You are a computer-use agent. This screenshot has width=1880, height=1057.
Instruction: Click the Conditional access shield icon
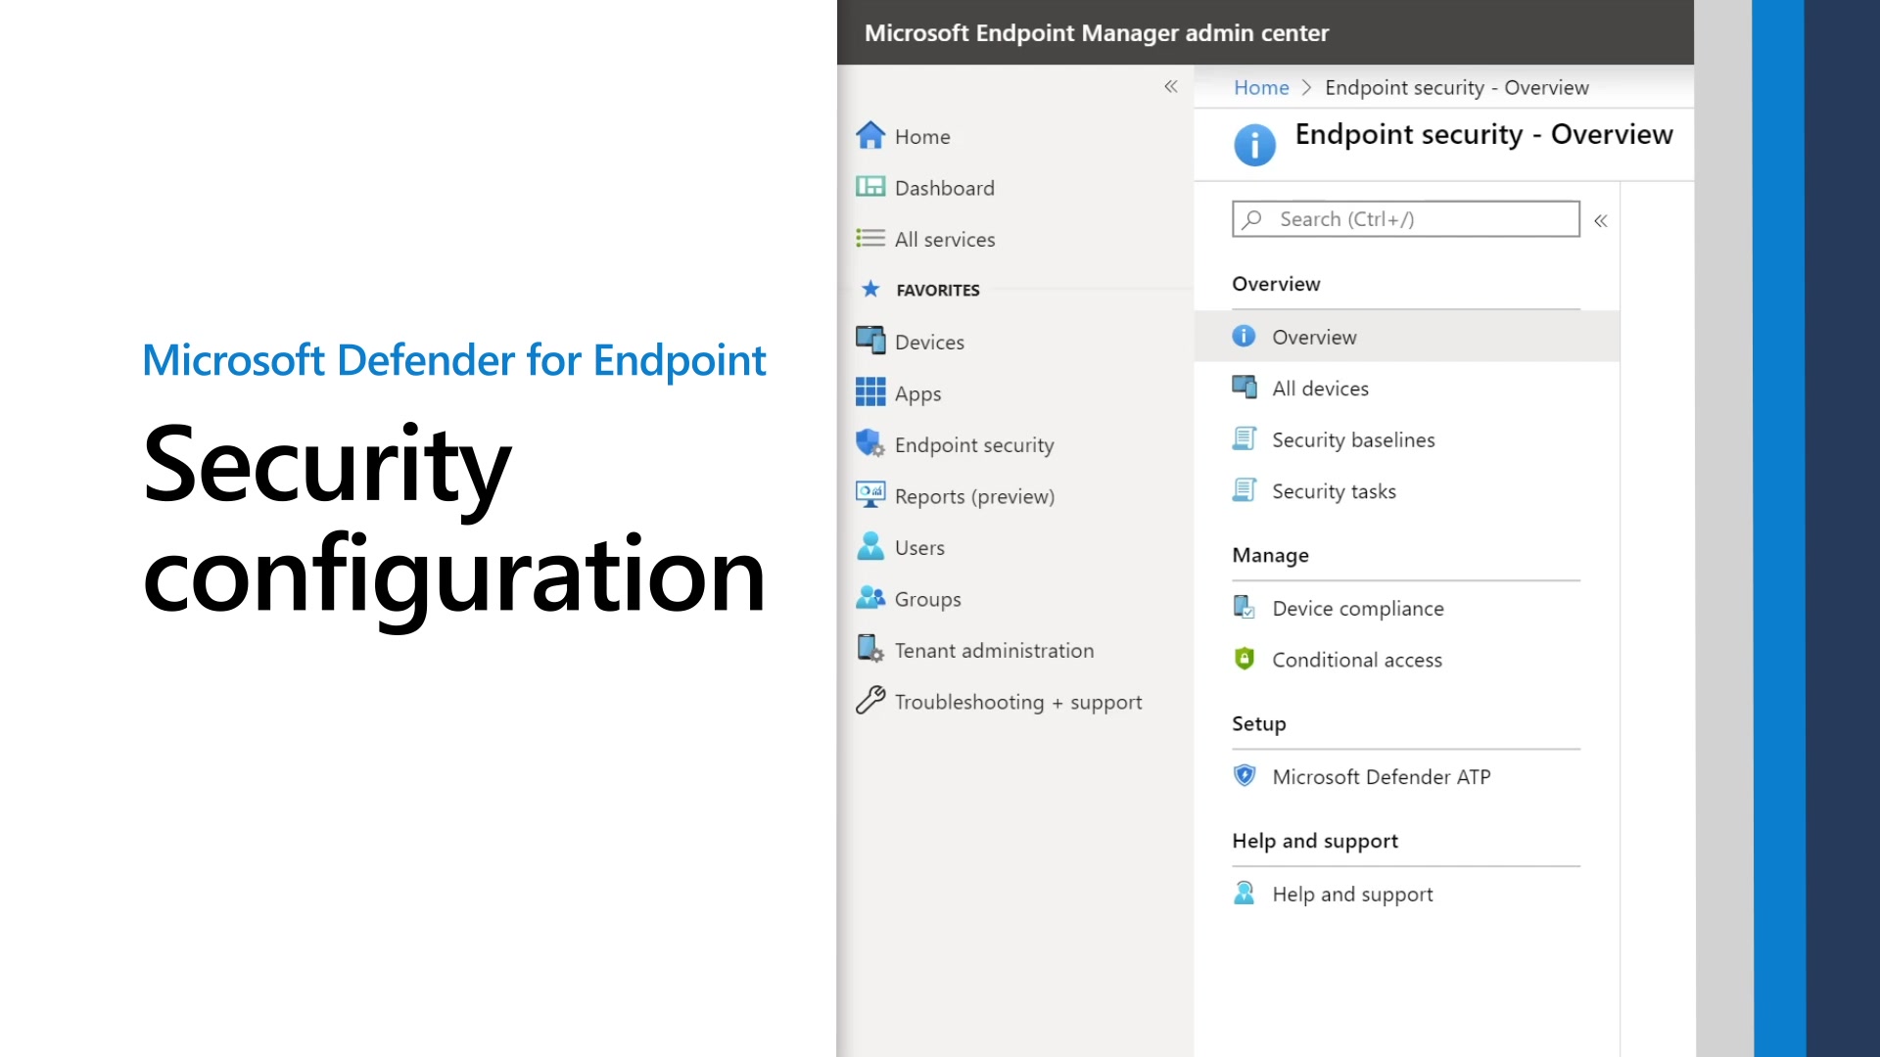[1244, 659]
